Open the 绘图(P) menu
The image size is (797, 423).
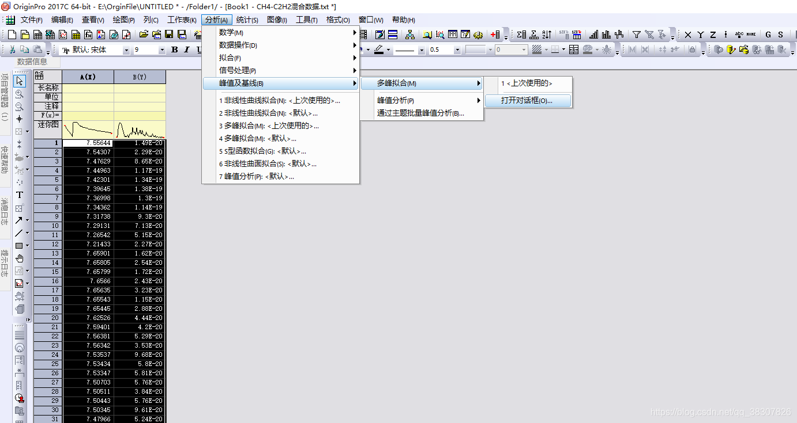(x=124, y=20)
